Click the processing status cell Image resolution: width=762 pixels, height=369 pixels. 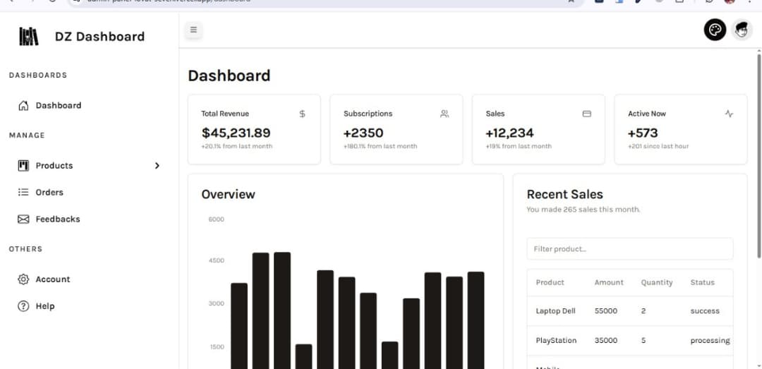pyautogui.click(x=710, y=341)
